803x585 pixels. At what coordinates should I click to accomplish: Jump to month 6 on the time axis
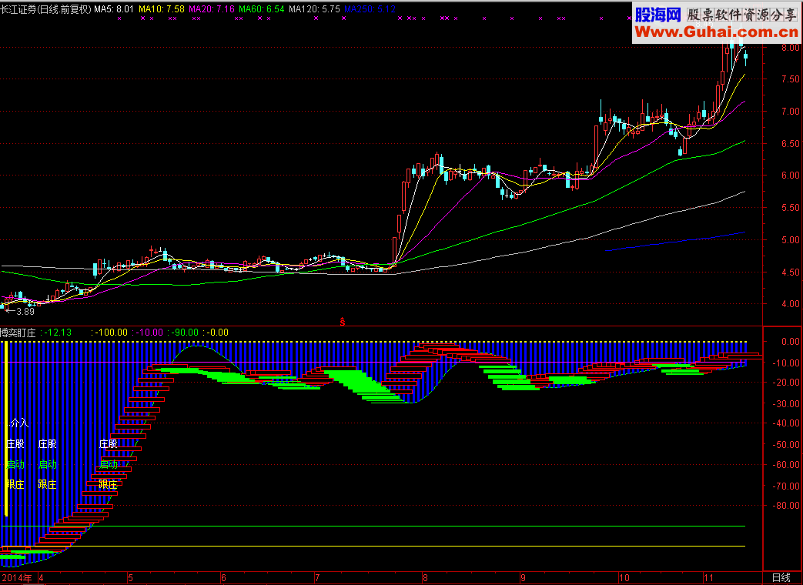pos(223,578)
